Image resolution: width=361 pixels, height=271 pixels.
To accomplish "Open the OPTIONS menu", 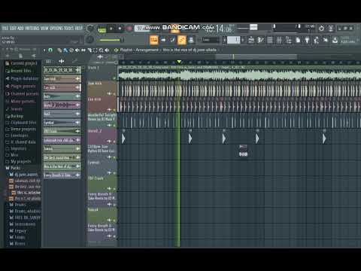I will click(56, 28).
